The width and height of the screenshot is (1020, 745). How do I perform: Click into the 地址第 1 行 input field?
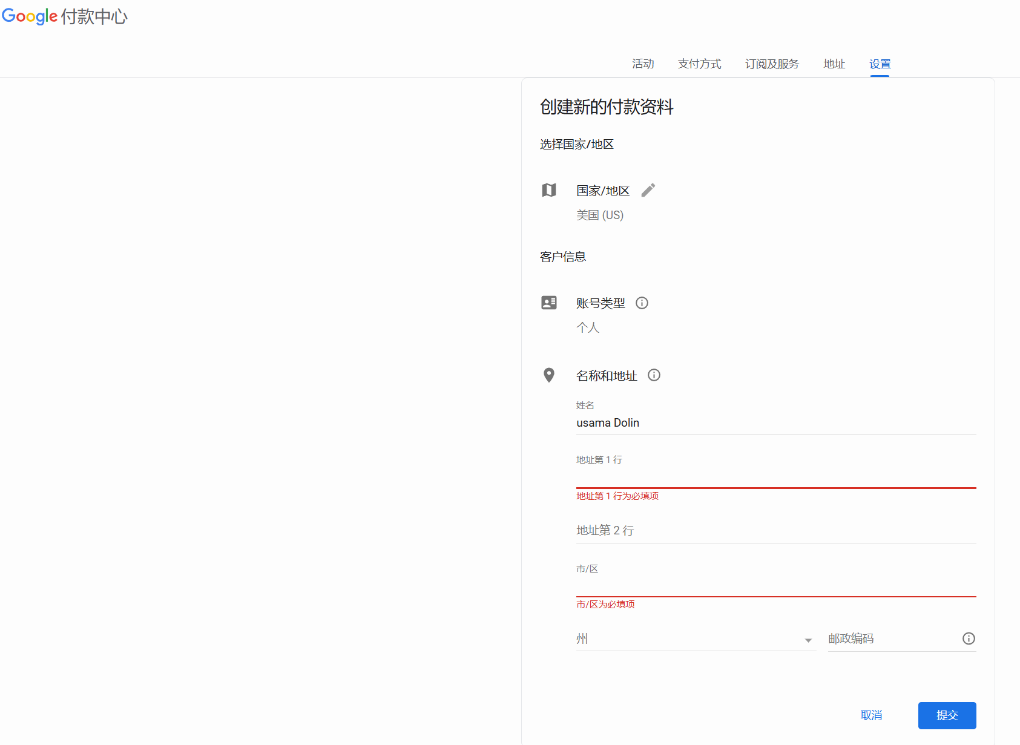point(775,477)
